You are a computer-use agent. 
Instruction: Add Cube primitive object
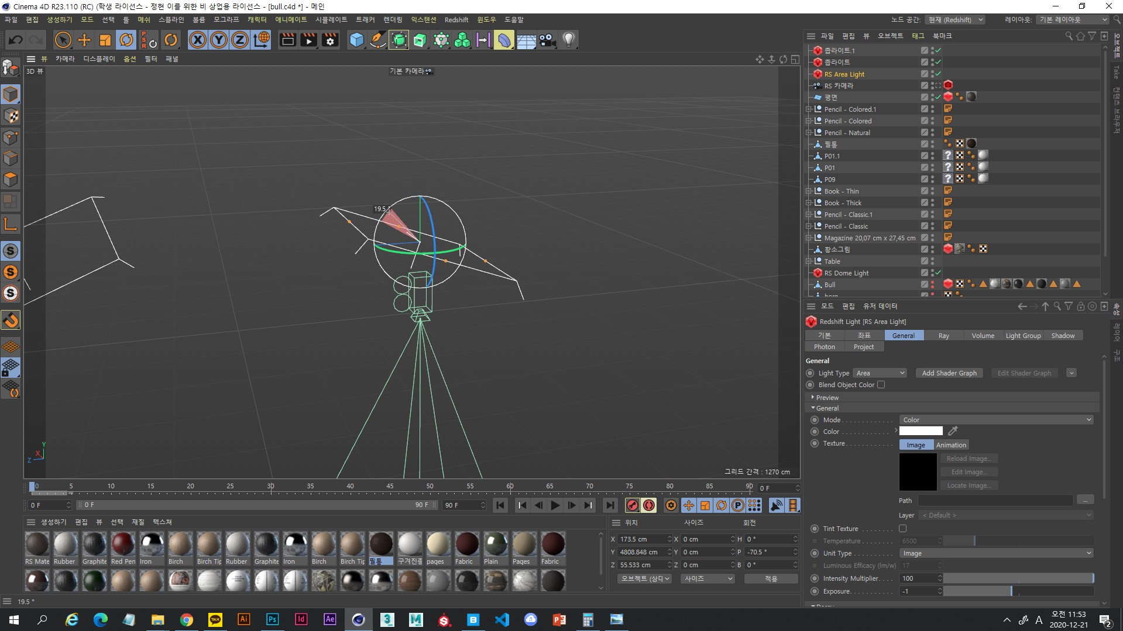coord(356,40)
